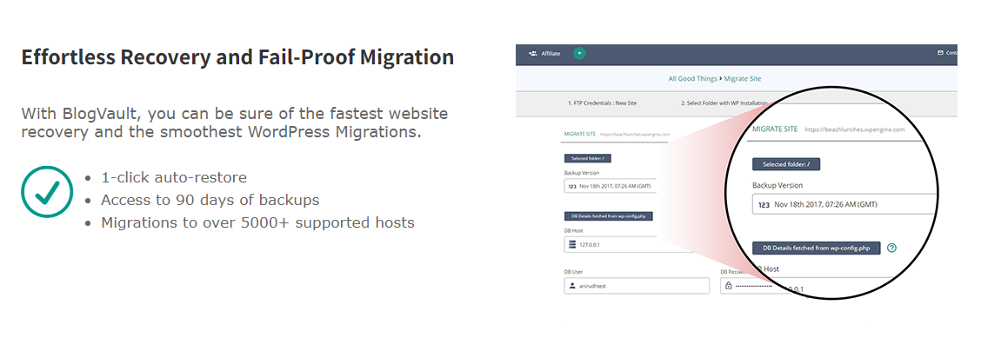Screen dimensions: 981x338
Task: Click the Contact envelope icon in header
Action: pos(940,53)
